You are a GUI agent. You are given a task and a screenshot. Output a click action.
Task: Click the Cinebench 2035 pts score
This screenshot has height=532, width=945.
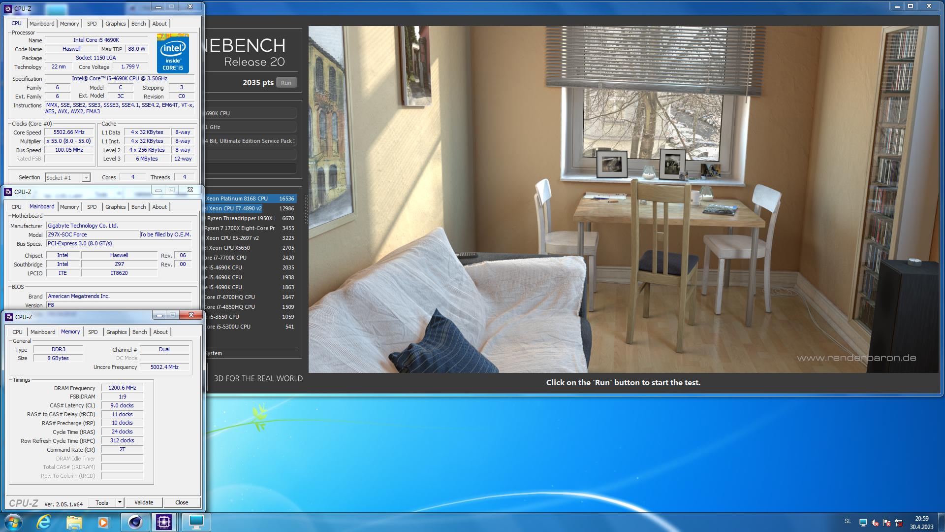point(258,83)
